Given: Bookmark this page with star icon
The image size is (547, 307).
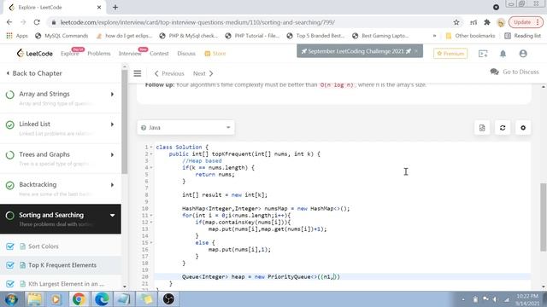Looking at the screenshot, I should pyautogui.click(x=456, y=22).
